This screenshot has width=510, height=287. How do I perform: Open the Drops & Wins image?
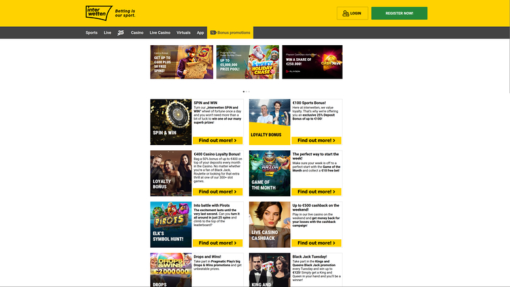coord(171,270)
